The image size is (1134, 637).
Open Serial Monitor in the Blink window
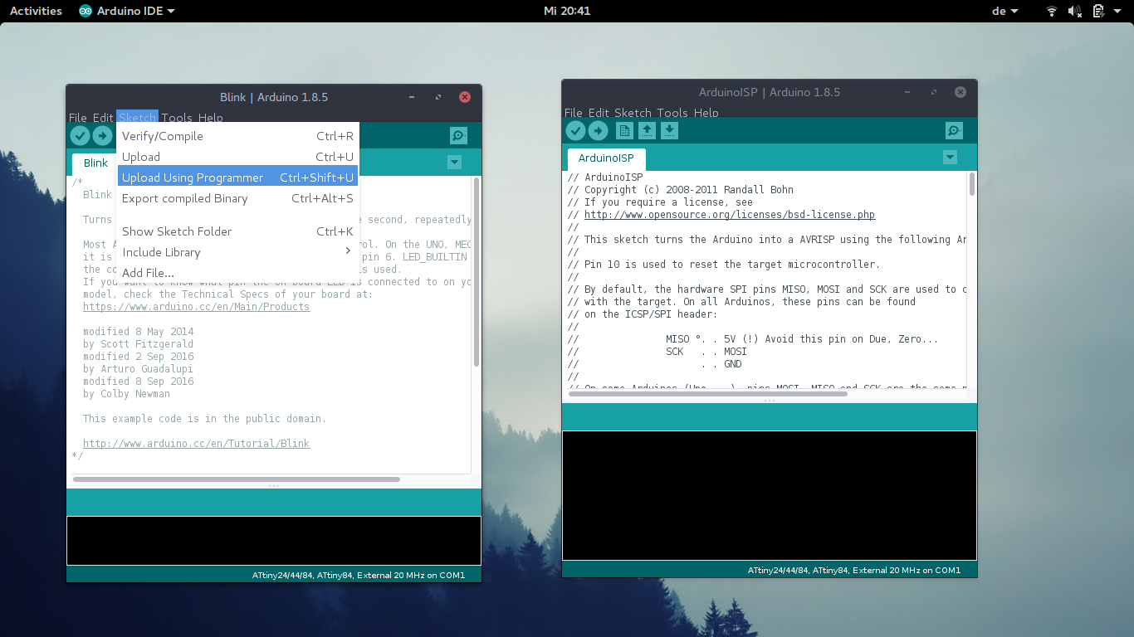click(458, 135)
